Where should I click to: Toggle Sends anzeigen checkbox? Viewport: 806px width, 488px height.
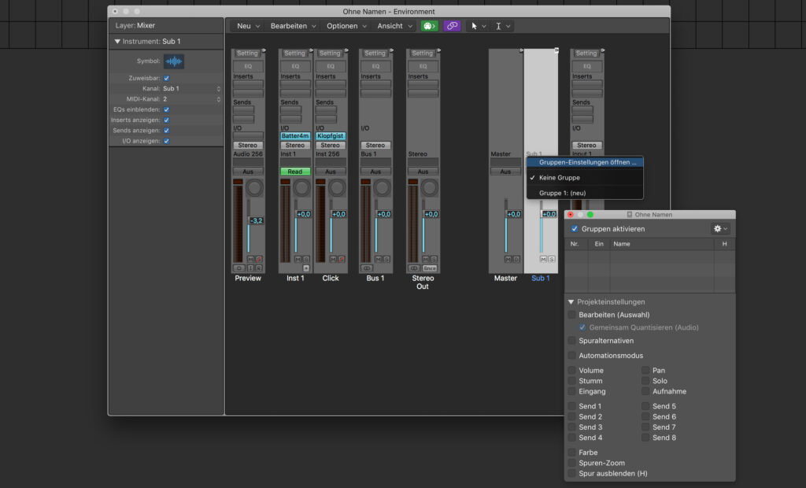coord(167,131)
